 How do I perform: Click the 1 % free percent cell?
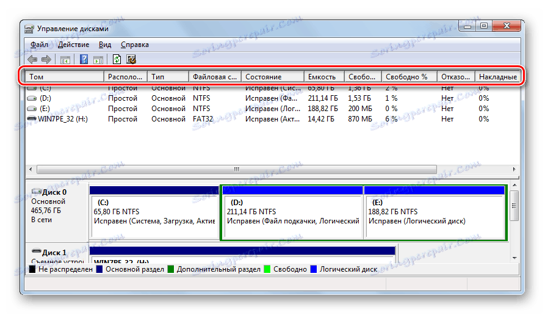tap(391, 98)
